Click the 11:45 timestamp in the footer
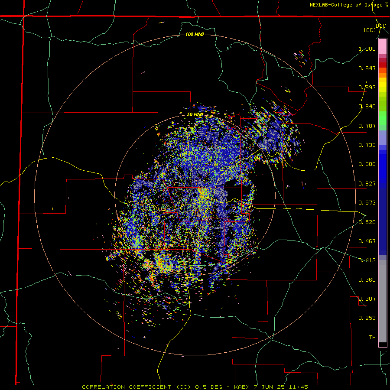 pyautogui.click(x=299, y=387)
